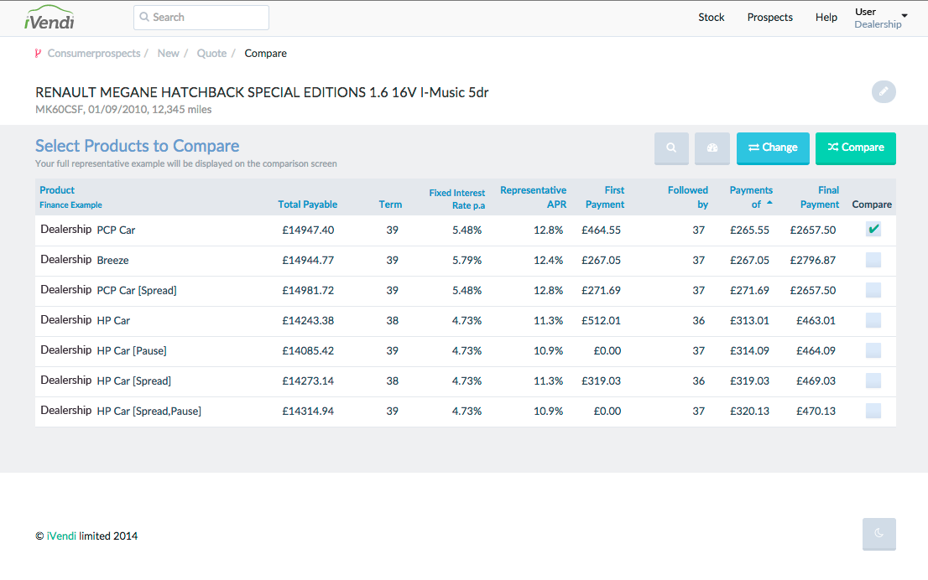The image size is (928, 580).
Task: Sort by Term column header
Action: click(390, 204)
